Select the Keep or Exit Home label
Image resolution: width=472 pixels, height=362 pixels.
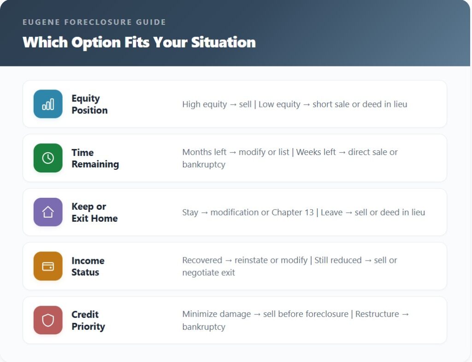point(94,212)
